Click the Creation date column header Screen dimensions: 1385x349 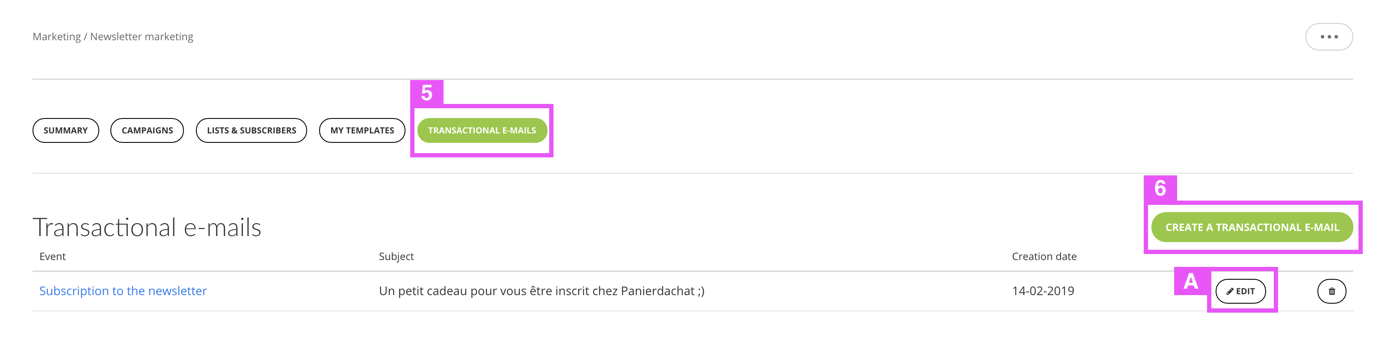pyautogui.click(x=1044, y=257)
